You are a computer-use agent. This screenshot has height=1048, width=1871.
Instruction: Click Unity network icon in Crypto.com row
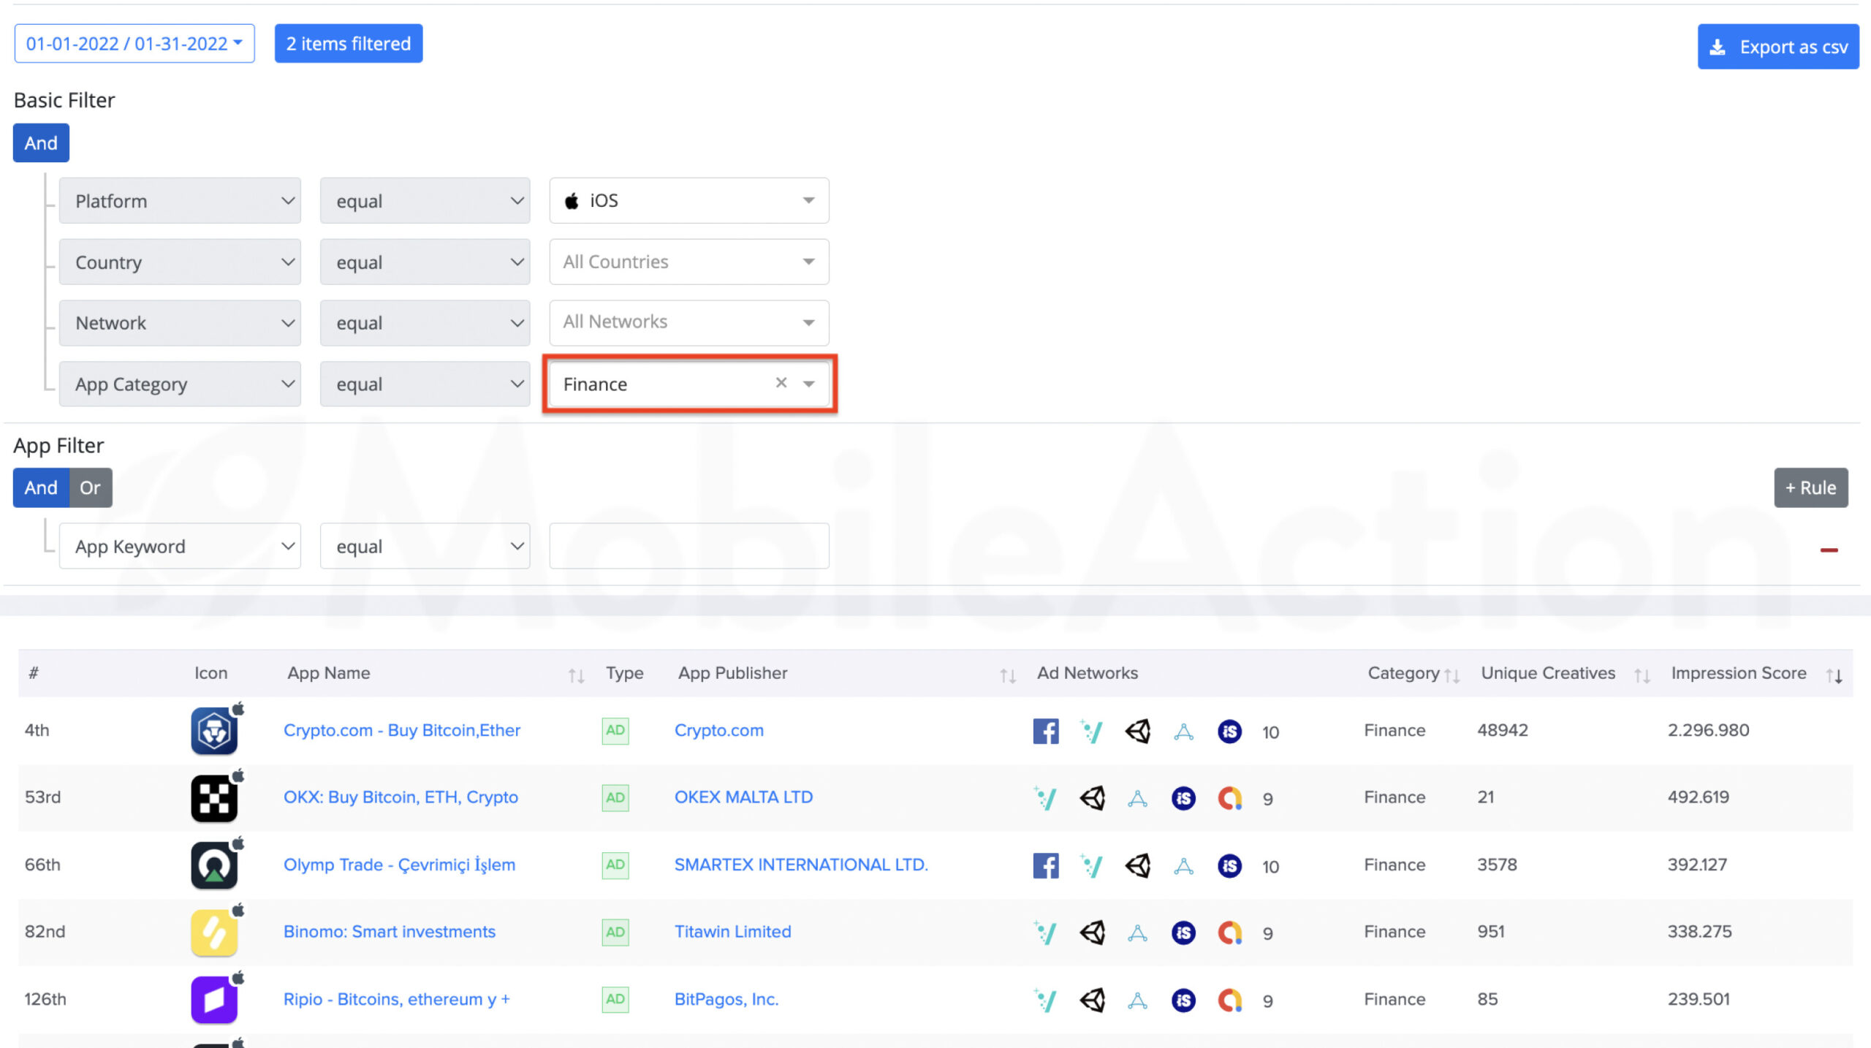tap(1137, 731)
